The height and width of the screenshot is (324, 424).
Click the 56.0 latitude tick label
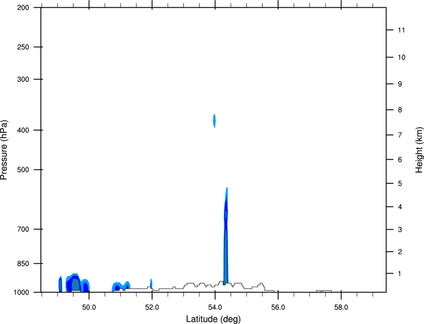278,307
